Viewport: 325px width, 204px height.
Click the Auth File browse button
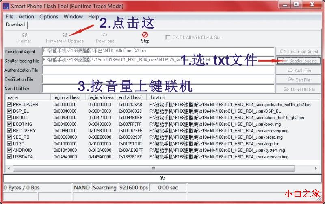tap(298, 70)
